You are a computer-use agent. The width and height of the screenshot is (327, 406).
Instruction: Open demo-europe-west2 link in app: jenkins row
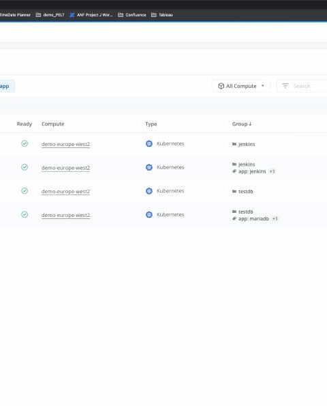point(65,168)
